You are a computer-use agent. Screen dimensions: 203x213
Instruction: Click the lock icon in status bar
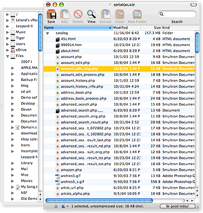56,206
